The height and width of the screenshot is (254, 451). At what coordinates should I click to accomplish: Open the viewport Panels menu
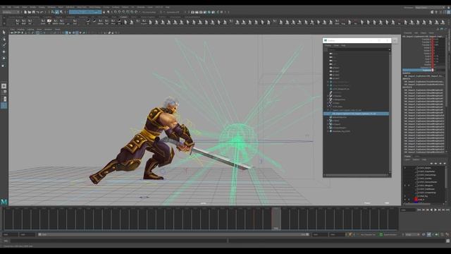pyautogui.click(x=58, y=30)
